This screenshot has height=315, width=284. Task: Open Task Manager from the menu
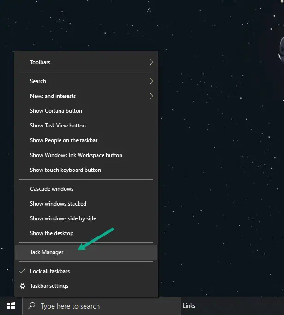pos(86,252)
